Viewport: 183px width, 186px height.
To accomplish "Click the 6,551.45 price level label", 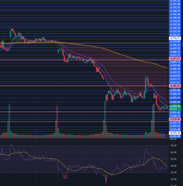I will (x=175, y=113).
